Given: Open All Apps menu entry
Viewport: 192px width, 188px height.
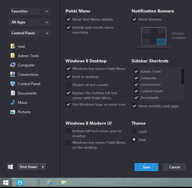Looking at the screenshot, I should pos(30,22).
